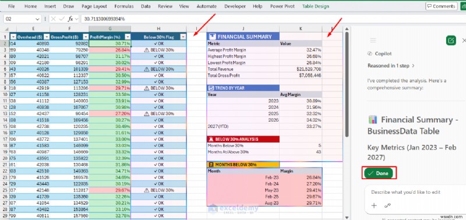Open the Below 30% Flag filter dropdown
Screen dimensions: 466x220
(183, 37)
